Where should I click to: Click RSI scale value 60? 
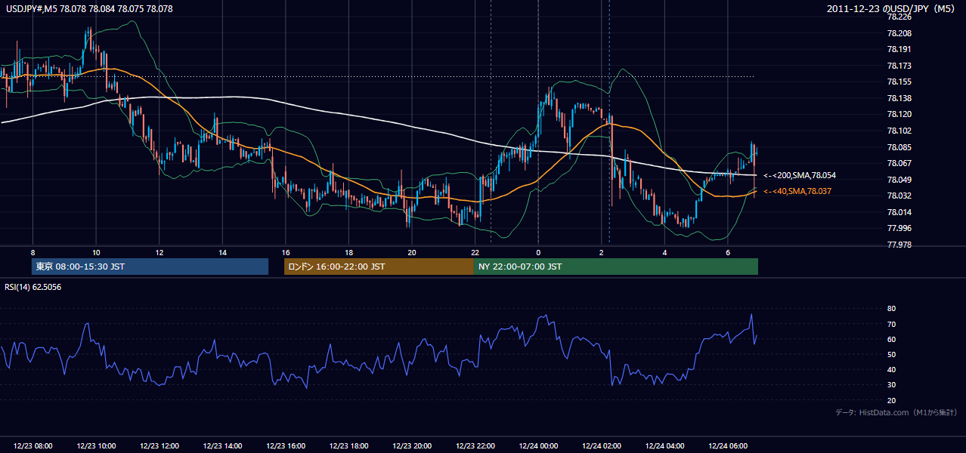click(892, 340)
